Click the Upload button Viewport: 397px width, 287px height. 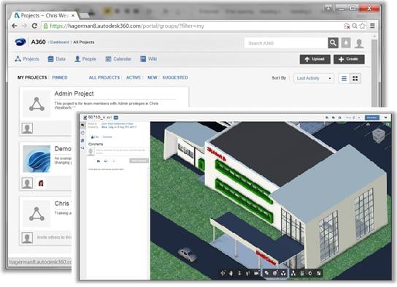click(x=315, y=59)
